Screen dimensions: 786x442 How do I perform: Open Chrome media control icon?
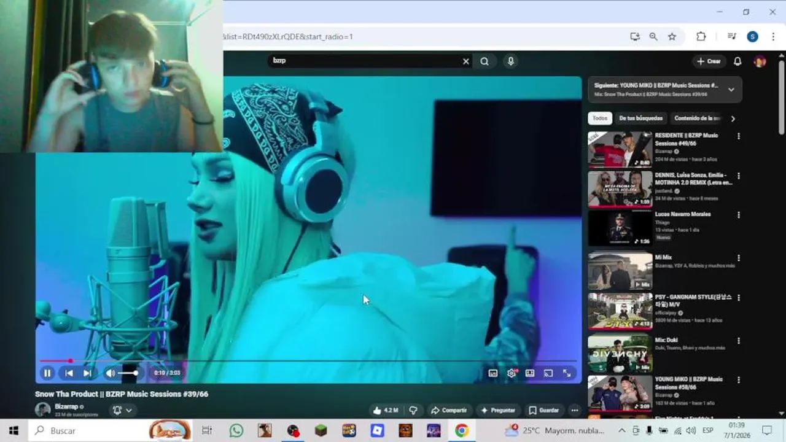[731, 37]
